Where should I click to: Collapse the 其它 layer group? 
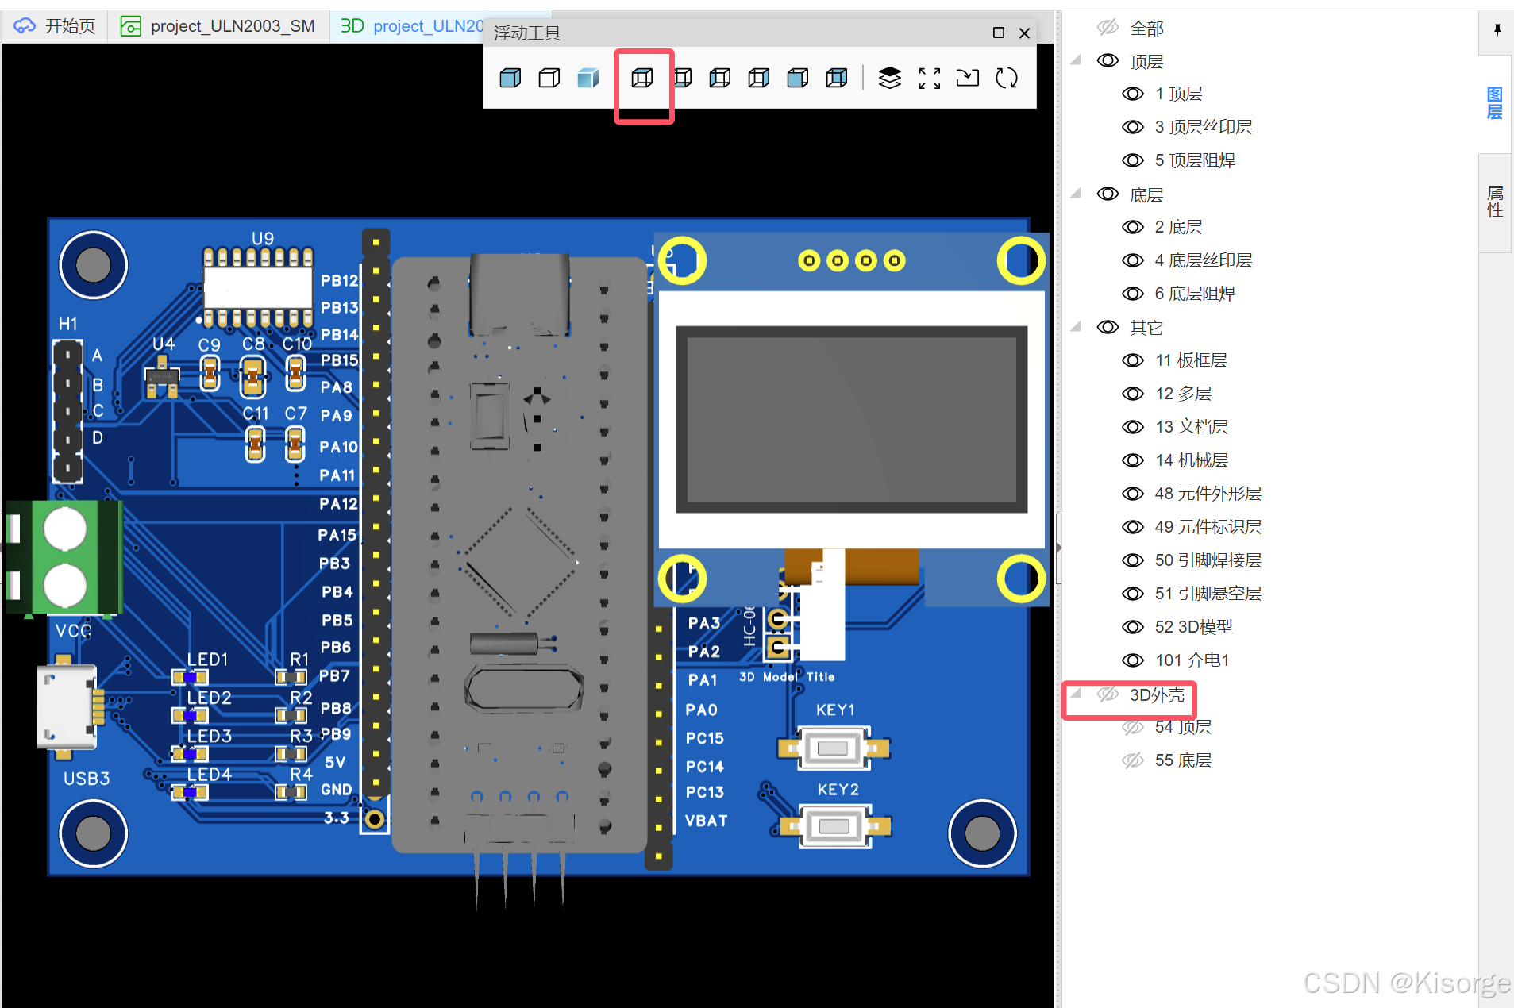tap(1077, 326)
